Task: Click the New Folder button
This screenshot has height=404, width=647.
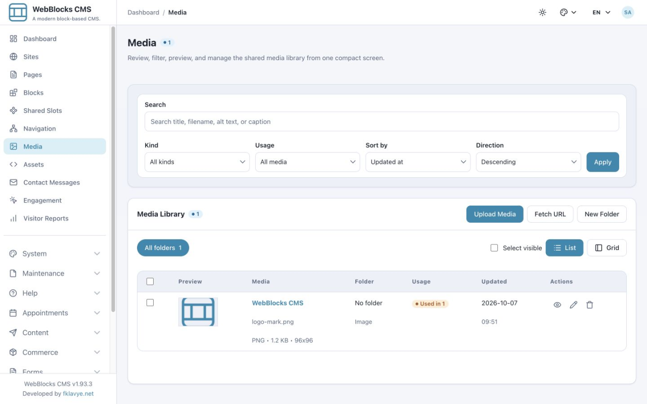Action: click(x=602, y=214)
